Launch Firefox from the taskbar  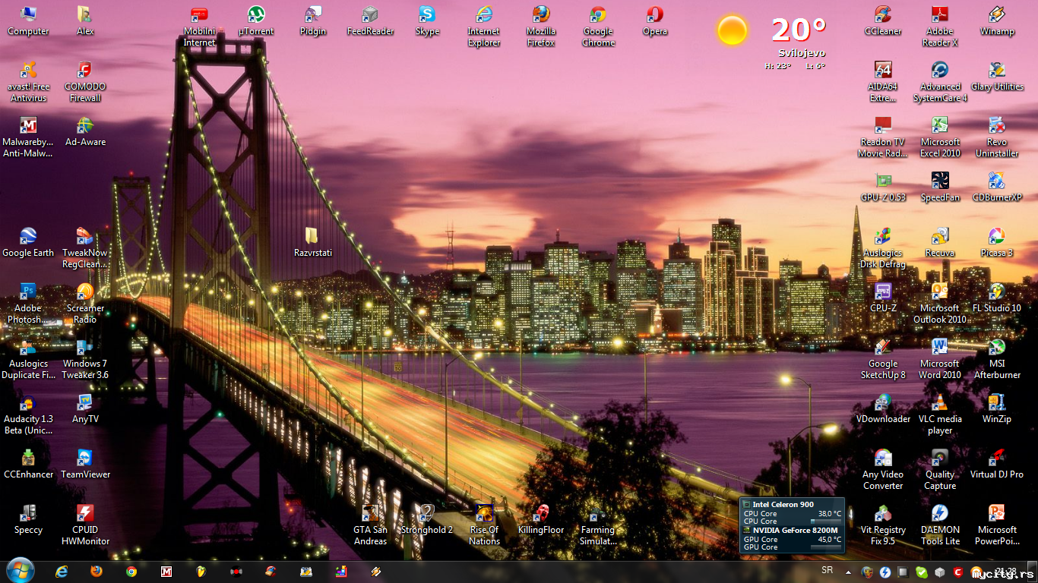click(x=97, y=572)
